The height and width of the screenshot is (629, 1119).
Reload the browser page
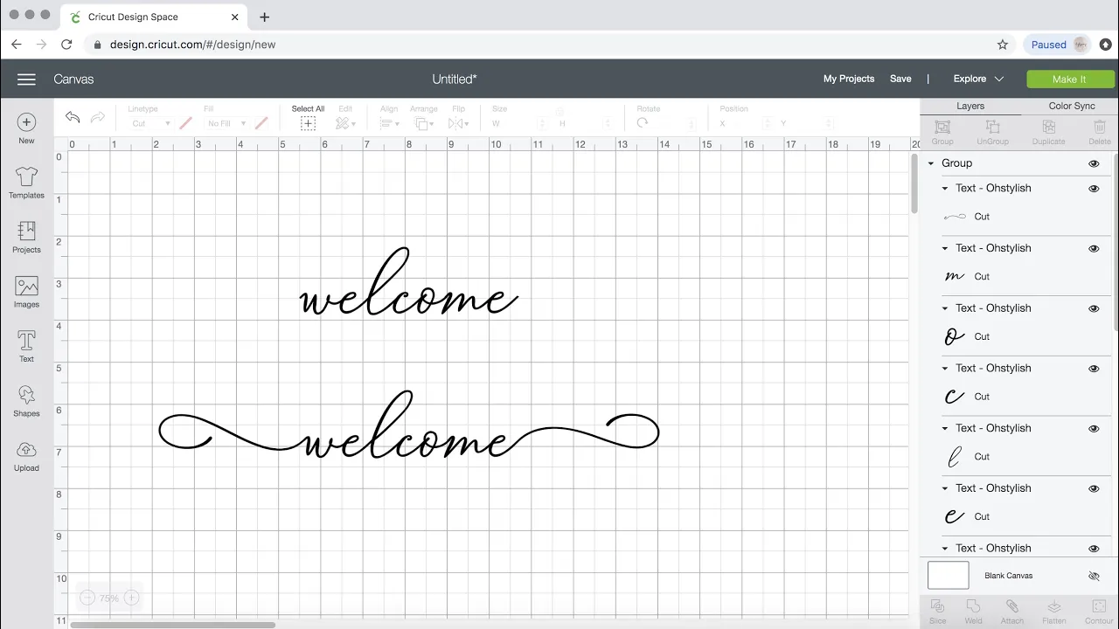66,45
